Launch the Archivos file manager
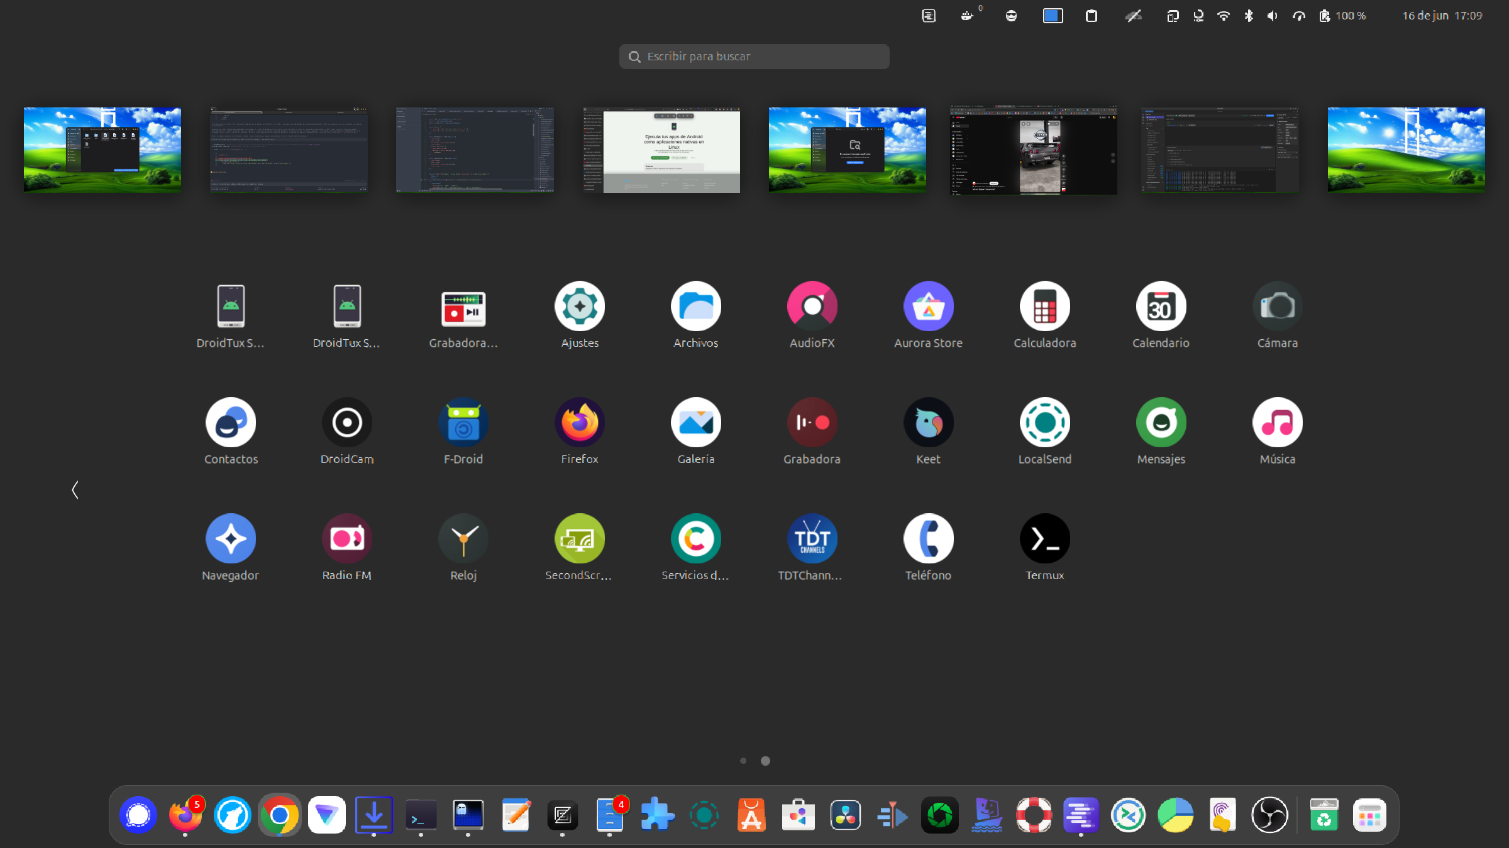Screen dimensions: 1509x848 click(x=696, y=307)
